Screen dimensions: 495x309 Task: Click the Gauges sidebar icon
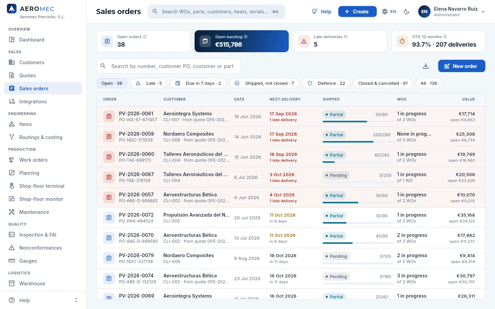tap(12, 261)
